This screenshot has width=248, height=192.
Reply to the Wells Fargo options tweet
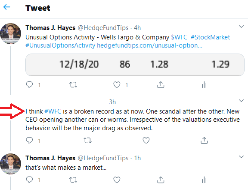pos(29,85)
